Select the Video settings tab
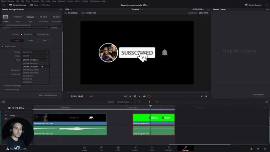 click(x=17, y=41)
